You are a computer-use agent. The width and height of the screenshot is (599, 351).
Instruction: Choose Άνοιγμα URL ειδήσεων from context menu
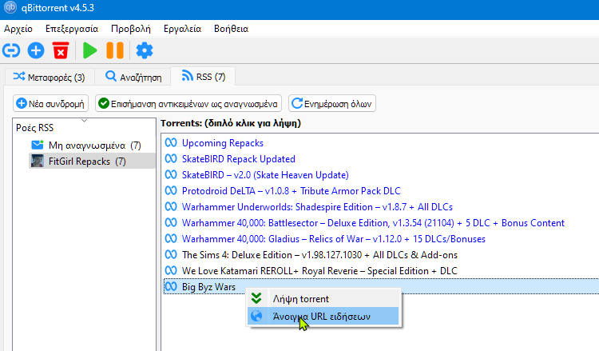point(323,316)
